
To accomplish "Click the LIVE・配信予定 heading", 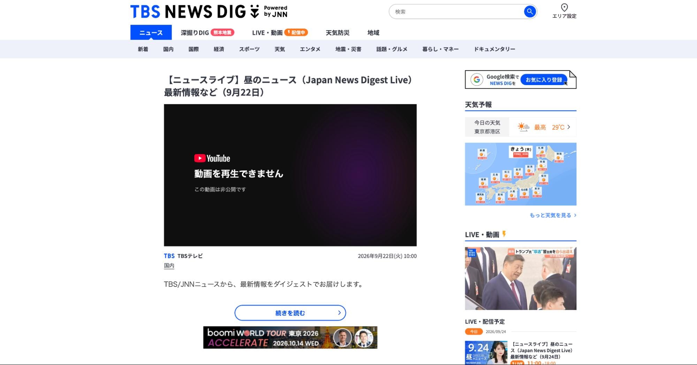I will click(485, 321).
